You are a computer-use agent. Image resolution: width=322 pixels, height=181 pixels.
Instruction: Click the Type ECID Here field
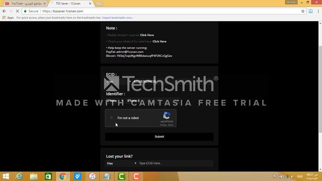(176, 163)
